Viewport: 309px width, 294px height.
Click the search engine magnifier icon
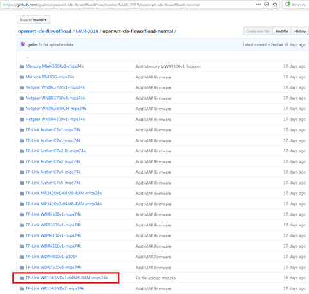(288, 5)
